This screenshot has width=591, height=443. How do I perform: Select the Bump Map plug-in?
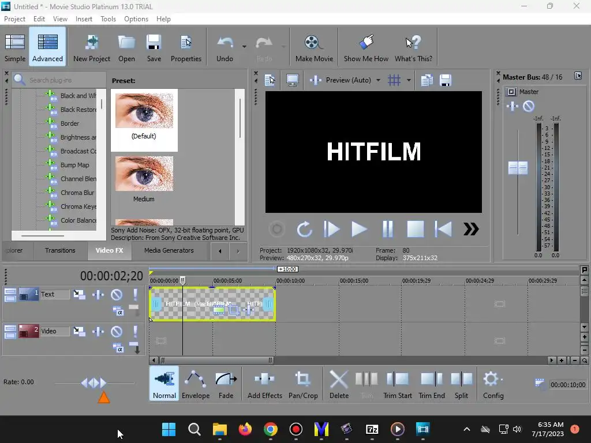74,165
